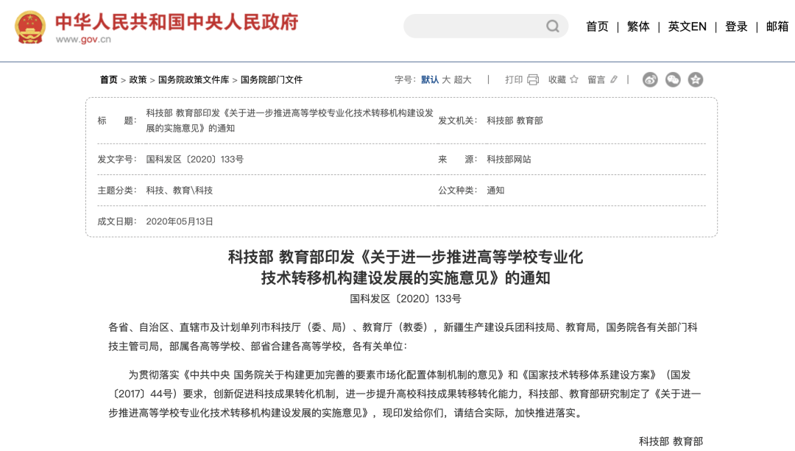Click the document type value 通知
The width and height of the screenshot is (795, 451).
pos(495,191)
